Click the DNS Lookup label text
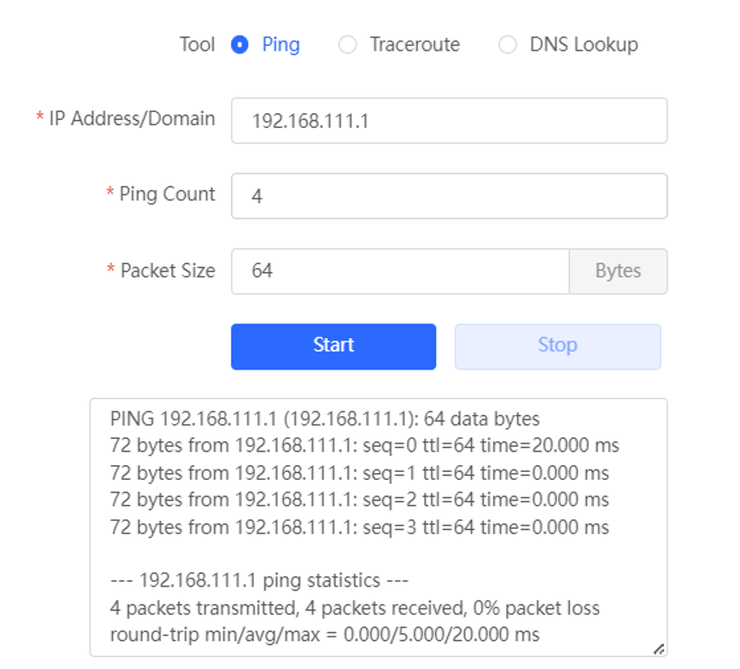The height and width of the screenshot is (669, 740). (x=584, y=45)
